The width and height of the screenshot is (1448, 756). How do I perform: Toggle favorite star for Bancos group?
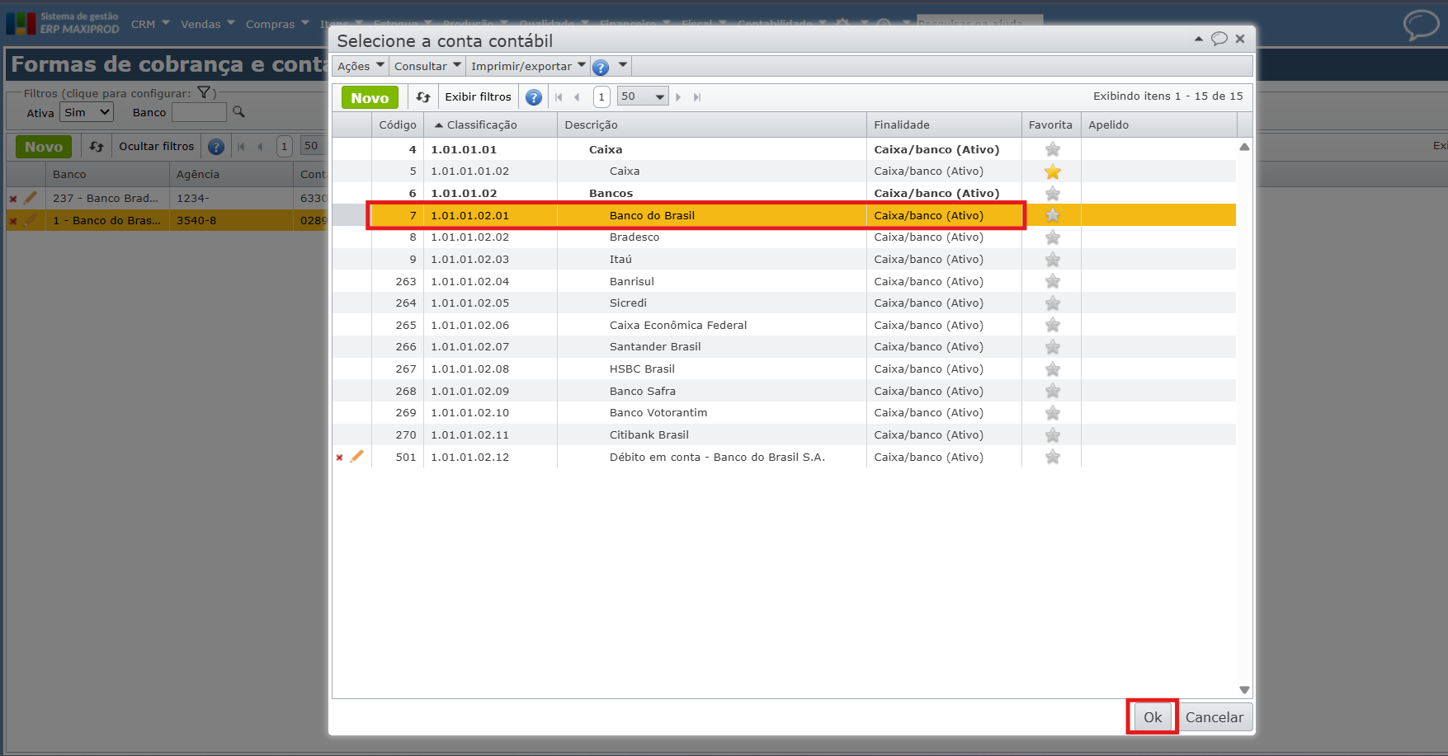(x=1052, y=194)
